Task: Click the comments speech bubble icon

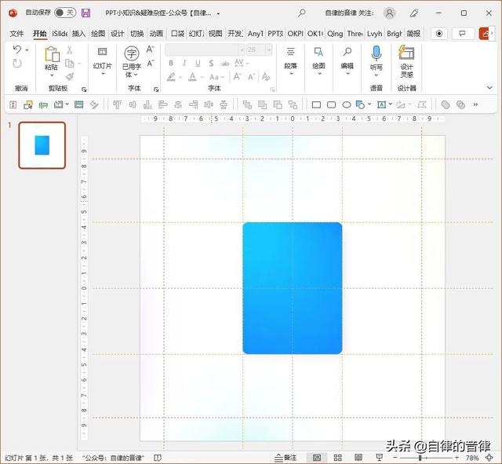Action: 462,33
